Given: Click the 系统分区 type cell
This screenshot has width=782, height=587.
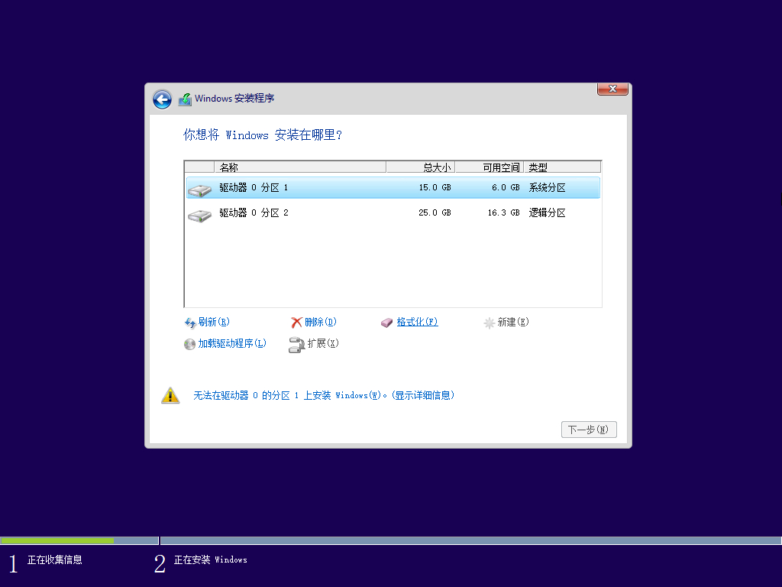Looking at the screenshot, I should (547, 188).
